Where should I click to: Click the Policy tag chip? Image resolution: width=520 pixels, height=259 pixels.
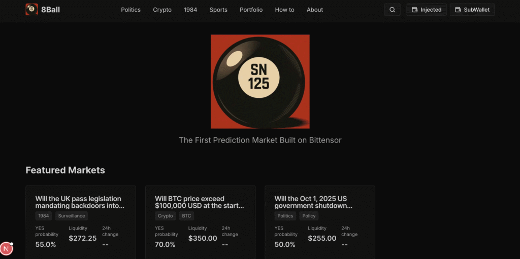(x=309, y=216)
